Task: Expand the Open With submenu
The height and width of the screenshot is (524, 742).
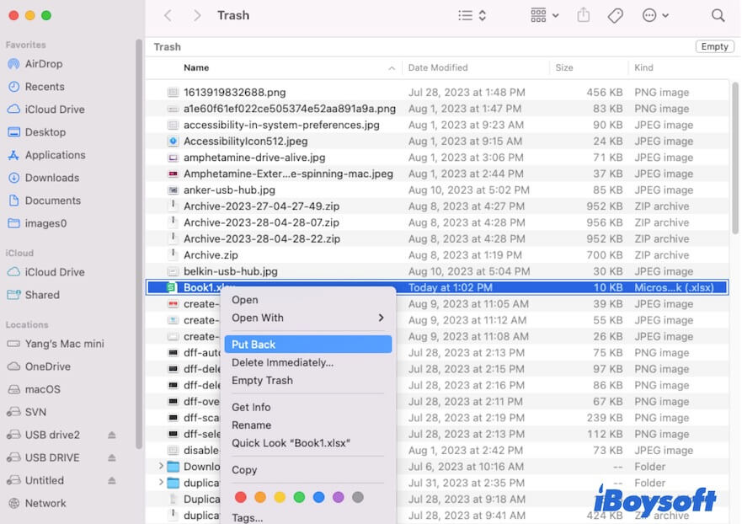Action: click(x=307, y=318)
